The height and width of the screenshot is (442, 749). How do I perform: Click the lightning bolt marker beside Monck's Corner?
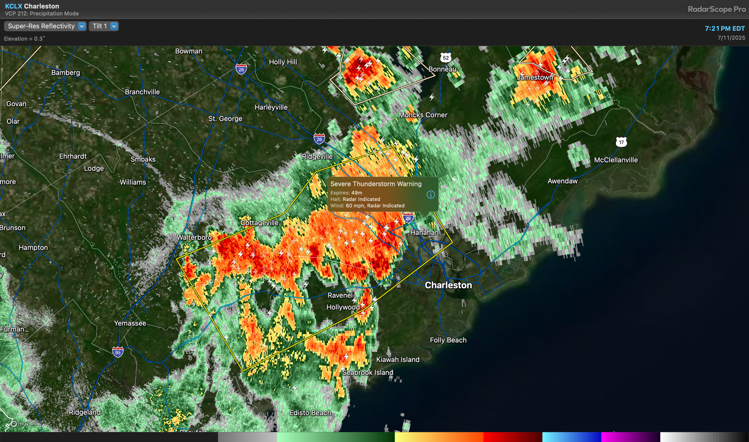point(431,97)
